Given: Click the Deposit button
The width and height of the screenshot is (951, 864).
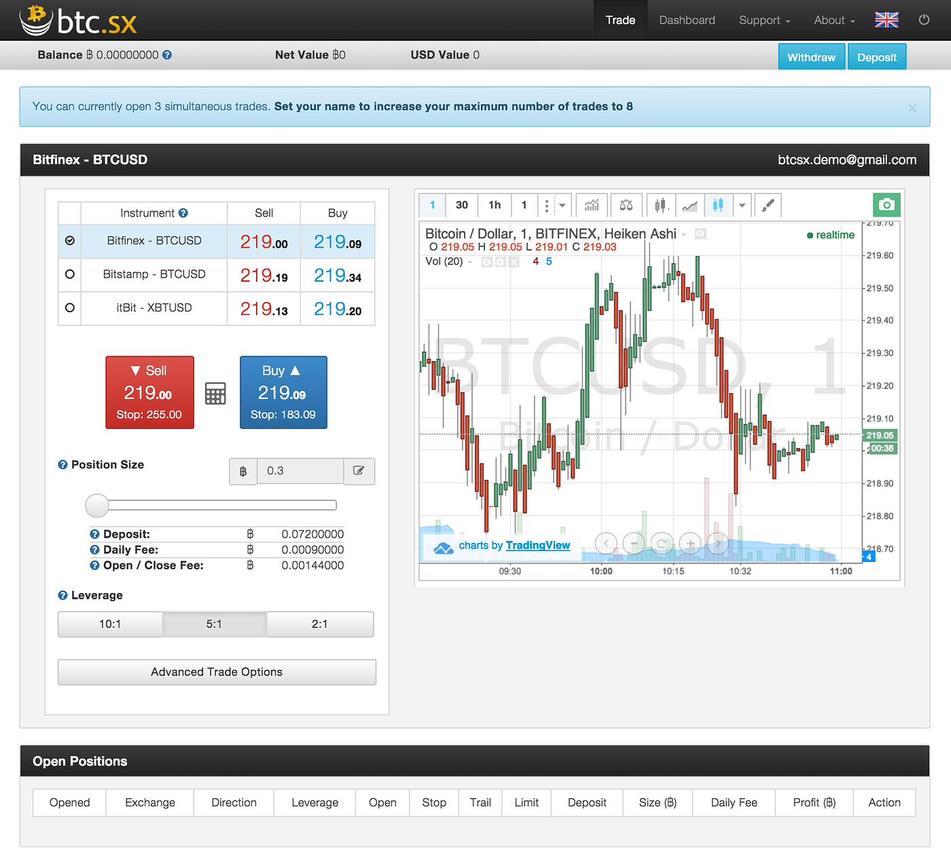Looking at the screenshot, I should pyautogui.click(x=877, y=56).
